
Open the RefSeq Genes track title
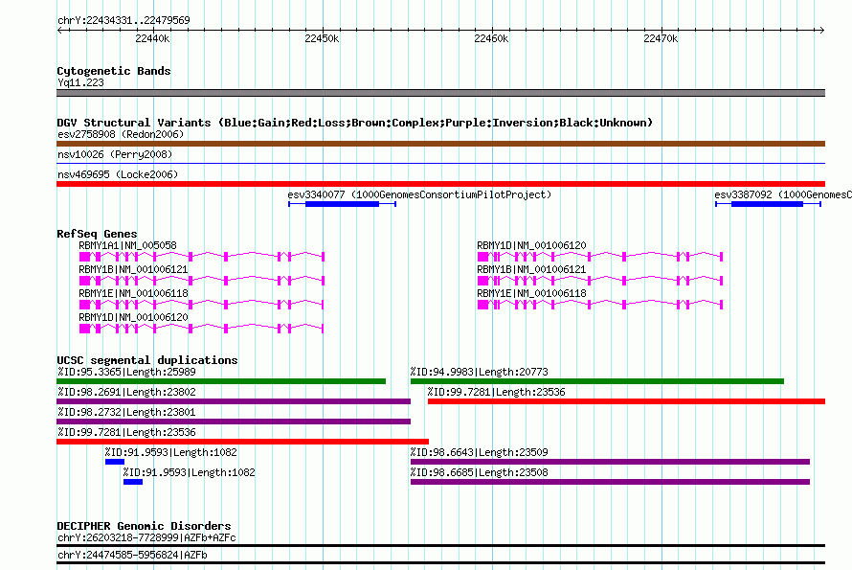point(97,234)
